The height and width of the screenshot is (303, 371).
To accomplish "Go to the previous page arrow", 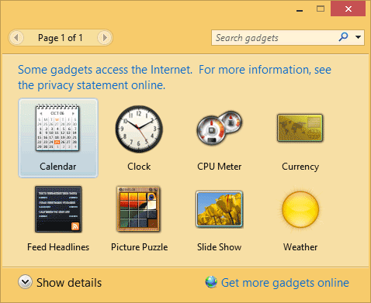I will pos(16,38).
